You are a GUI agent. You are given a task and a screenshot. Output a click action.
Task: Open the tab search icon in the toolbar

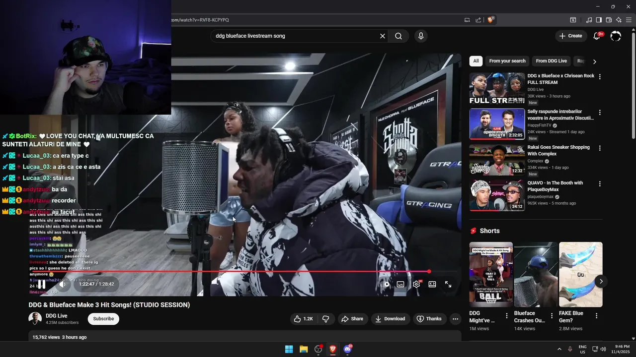pos(573,20)
